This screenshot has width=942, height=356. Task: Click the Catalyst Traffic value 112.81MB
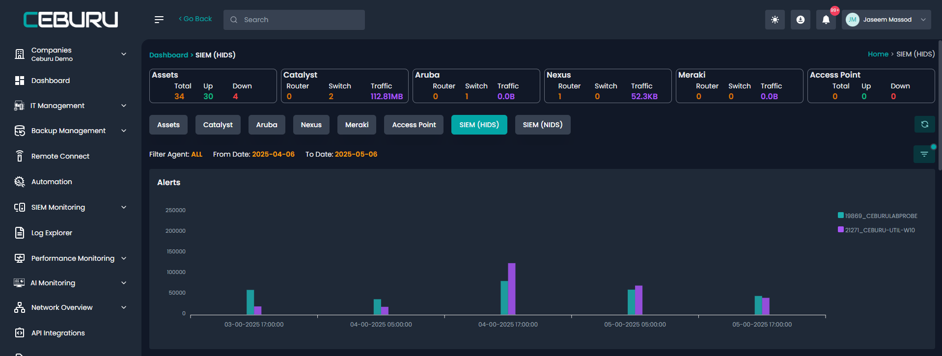pyautogui.click(x=387, y=96)
